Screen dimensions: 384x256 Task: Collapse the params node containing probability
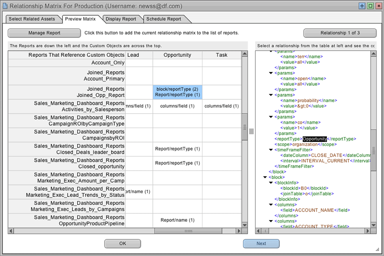click(x=271, y=95)
